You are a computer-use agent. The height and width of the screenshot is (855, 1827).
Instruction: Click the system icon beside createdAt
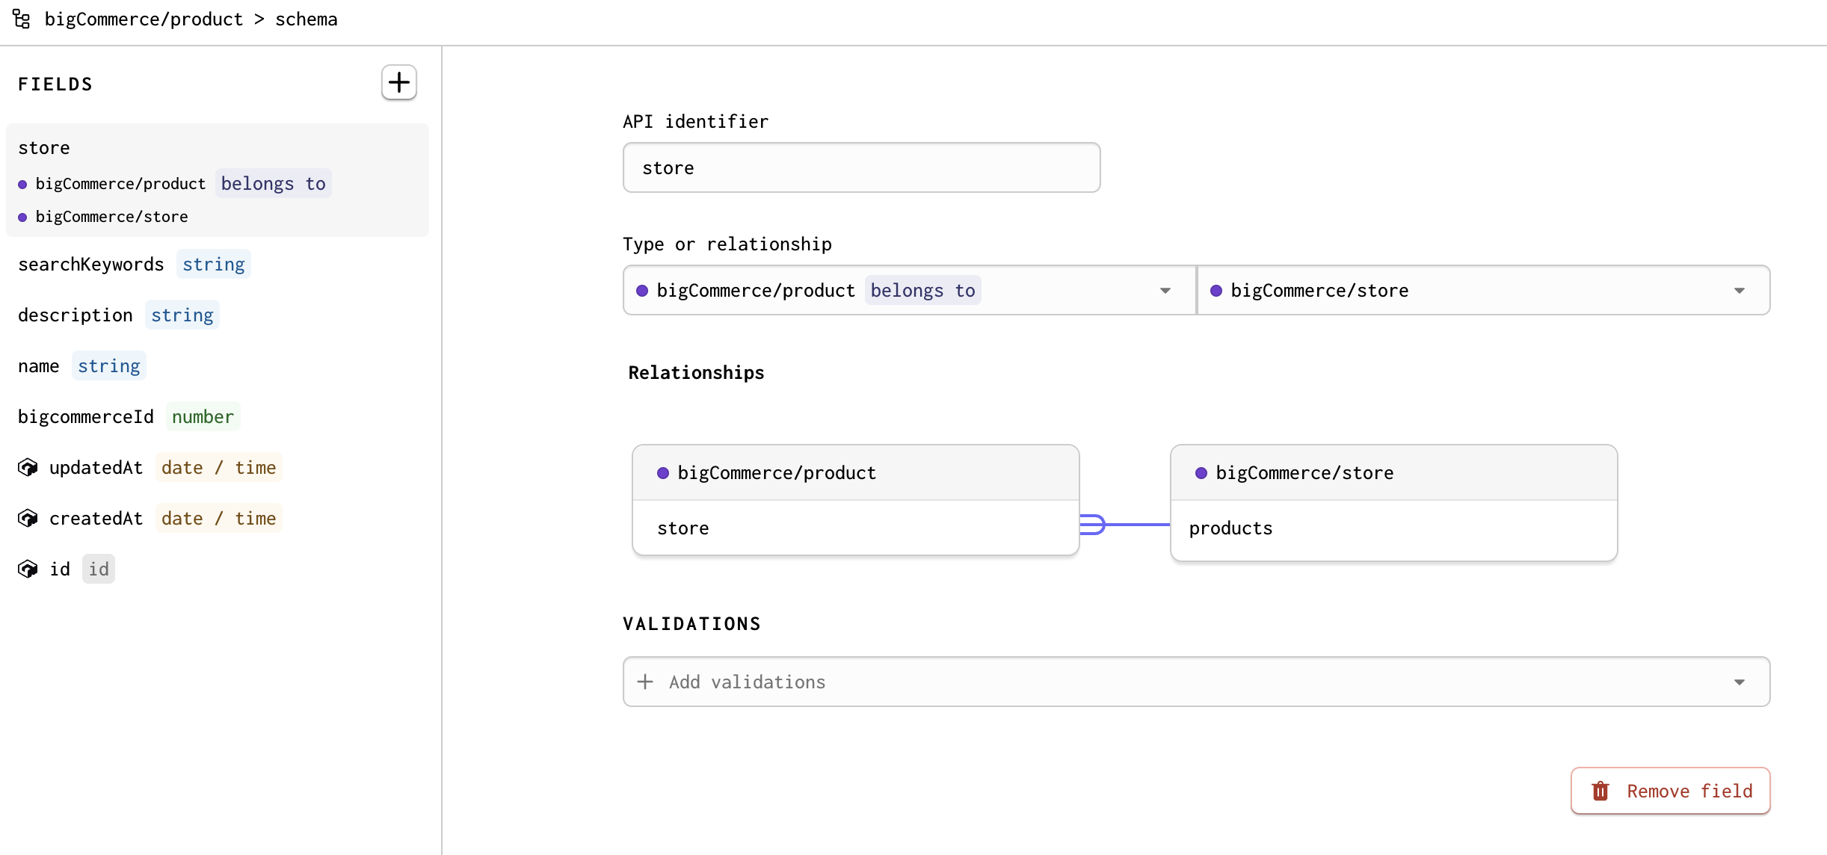click(x=28, y=518)
